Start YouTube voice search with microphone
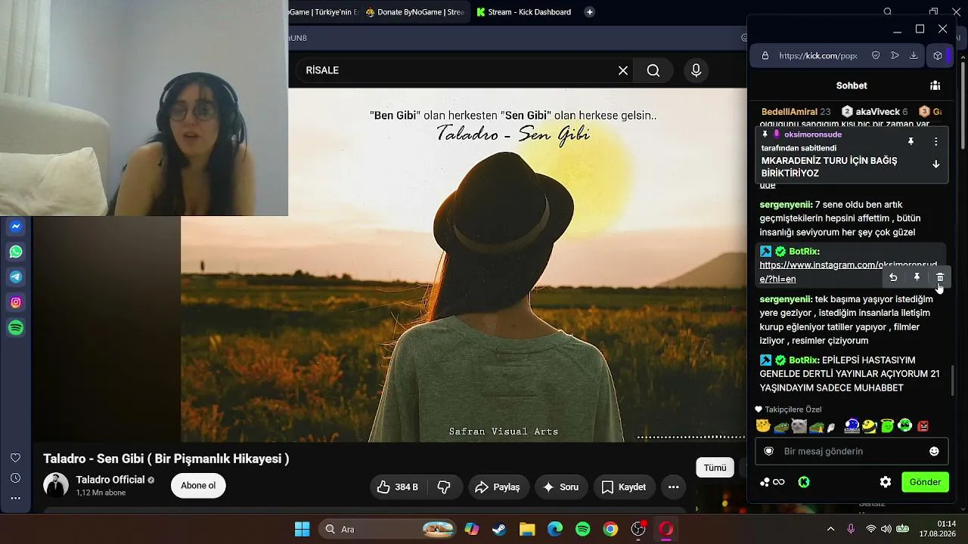This screenshot has height=544, width=968. 696,70
